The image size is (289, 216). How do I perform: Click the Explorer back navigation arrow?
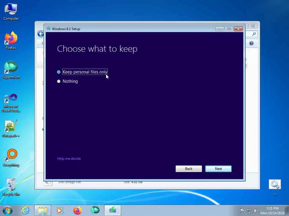coord(40,34)
